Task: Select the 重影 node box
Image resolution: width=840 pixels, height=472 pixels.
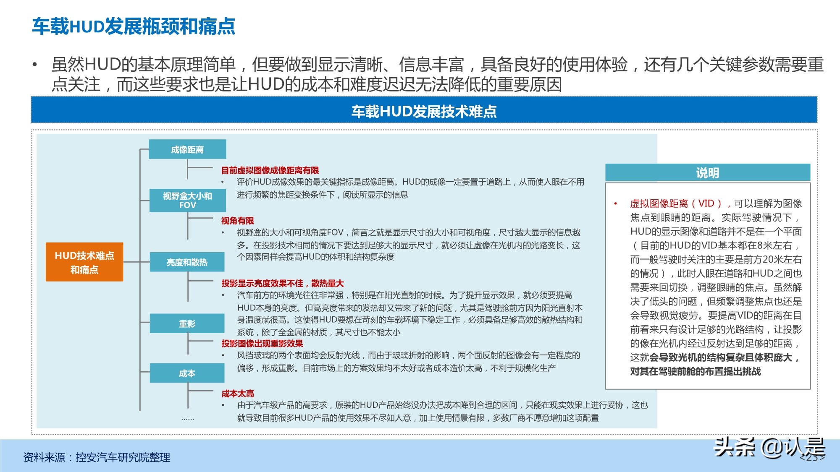Action: (x=186, y=323)
